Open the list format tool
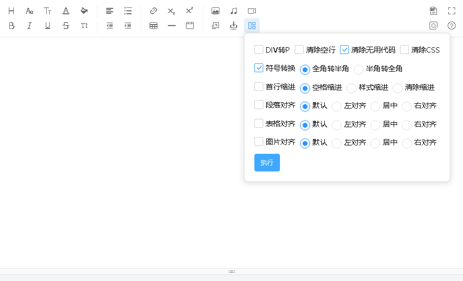Viewport: 463px width, 281px height. [128, 11]
